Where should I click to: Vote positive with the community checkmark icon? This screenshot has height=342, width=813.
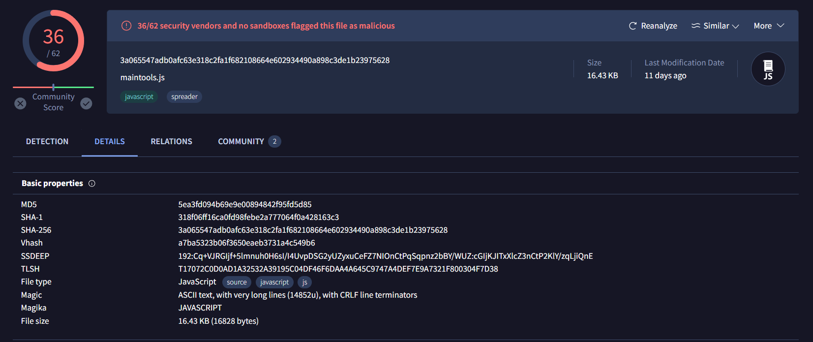86,103
